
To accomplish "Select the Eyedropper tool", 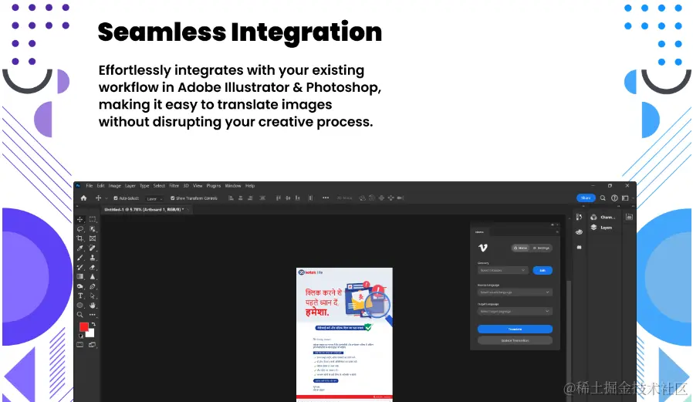I will [x=80, y=248].
